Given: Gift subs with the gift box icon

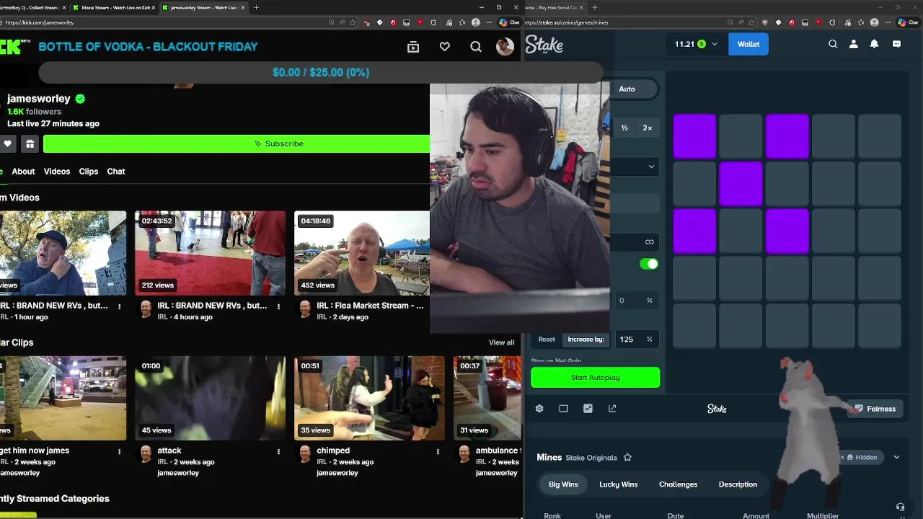Looking at the screenshot, I should tap(30, 143).
